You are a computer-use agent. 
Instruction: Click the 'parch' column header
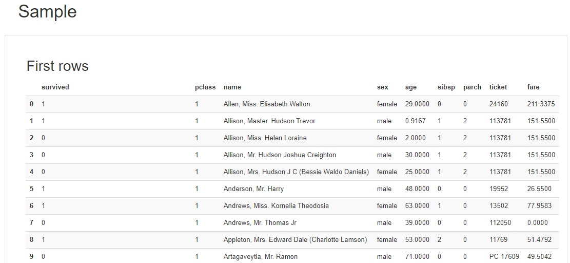coord(472,87)
